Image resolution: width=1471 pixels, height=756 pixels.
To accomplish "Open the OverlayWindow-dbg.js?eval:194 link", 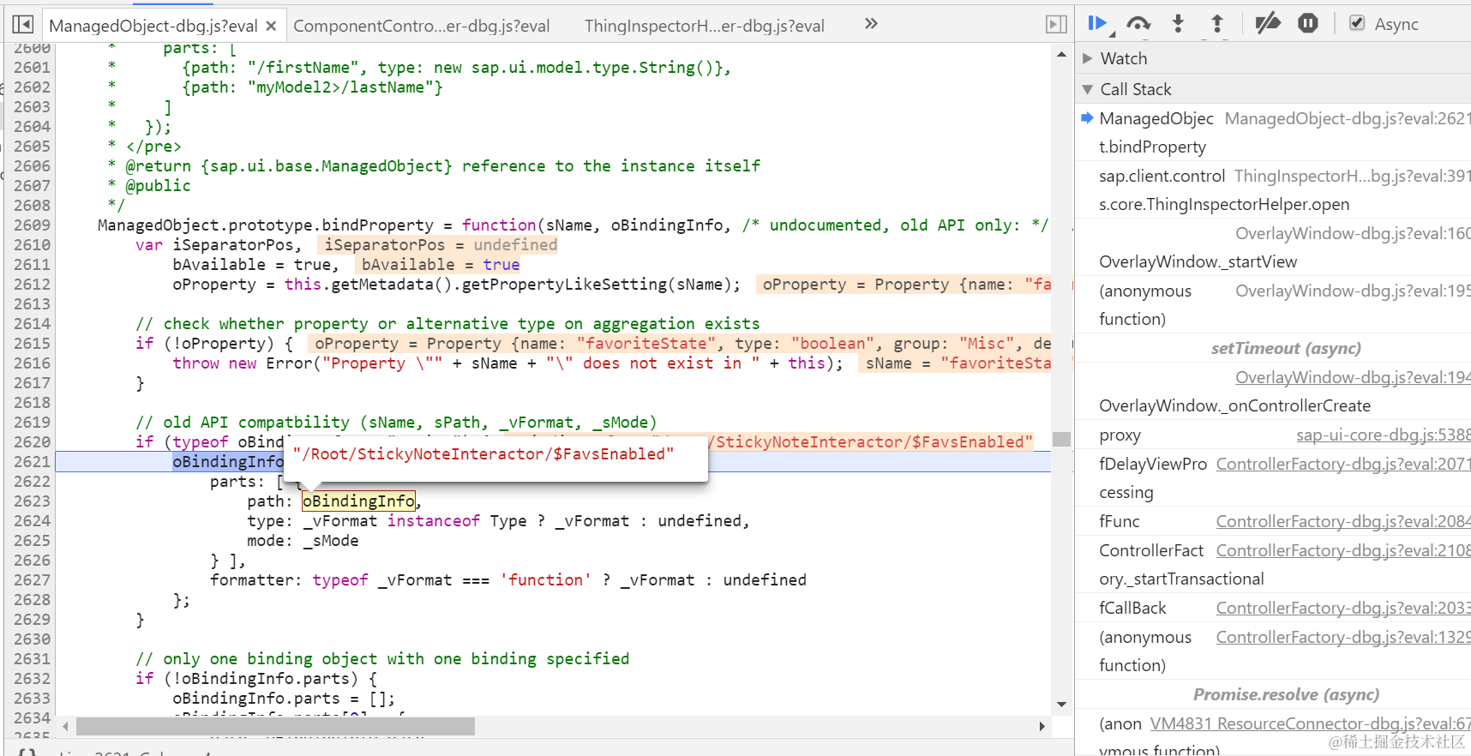I will pyautogui.click(x=1353, y=377).
